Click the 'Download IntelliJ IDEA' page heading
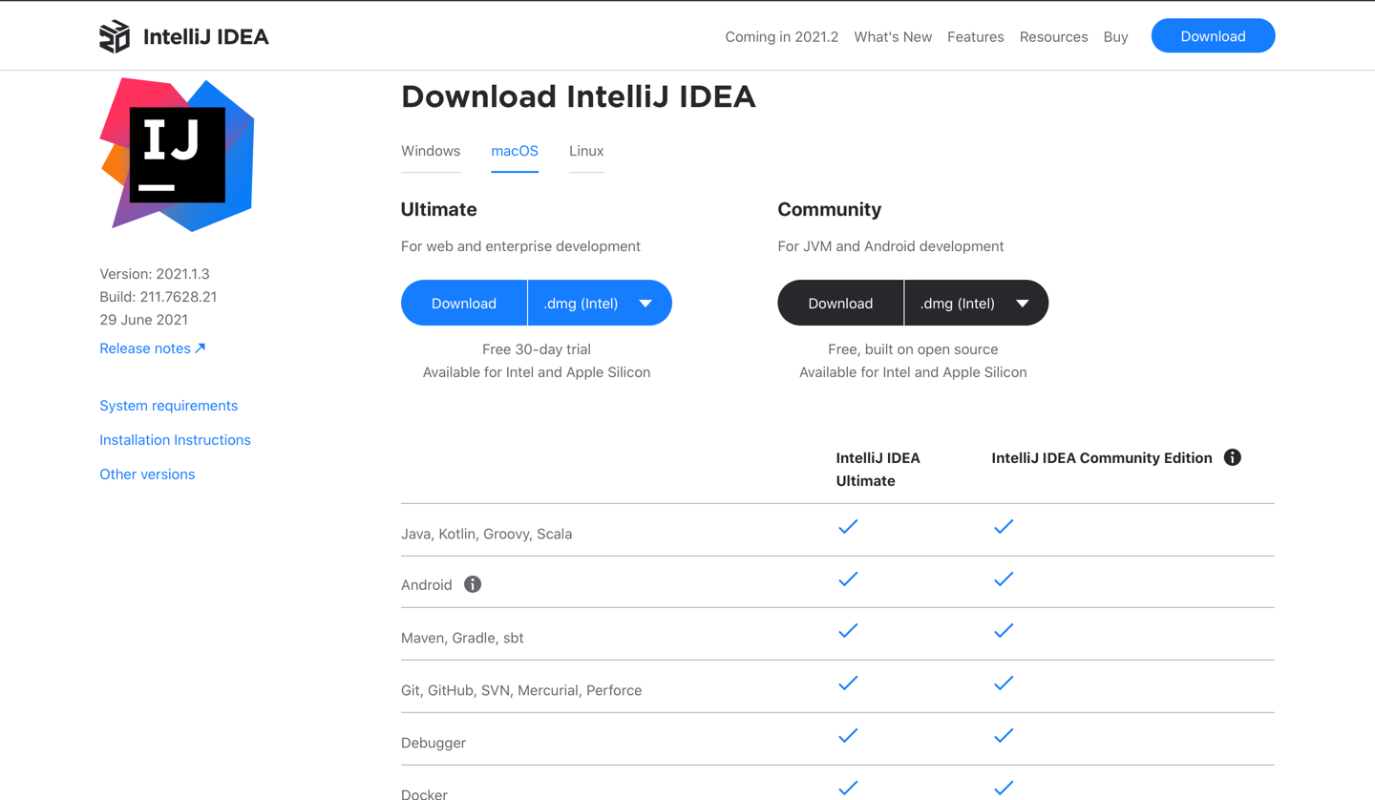Screen dimensions: 1375x800 (579, 96)
